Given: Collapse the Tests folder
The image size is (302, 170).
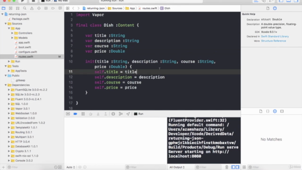Looking at the screenshot, I should pos(6,66).
